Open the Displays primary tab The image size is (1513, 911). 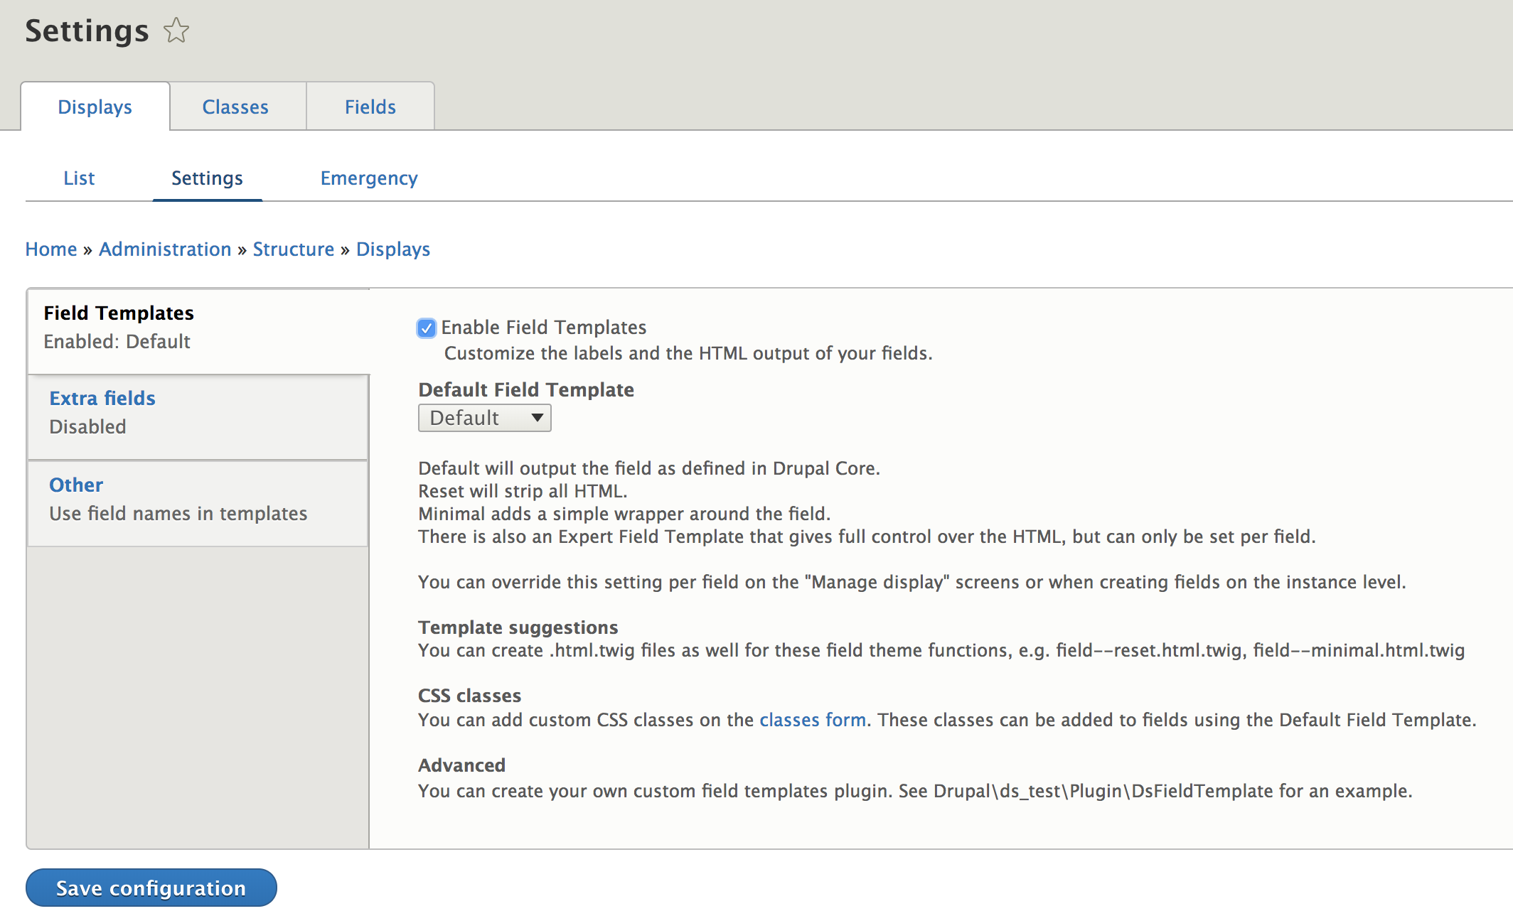(95, 107)
